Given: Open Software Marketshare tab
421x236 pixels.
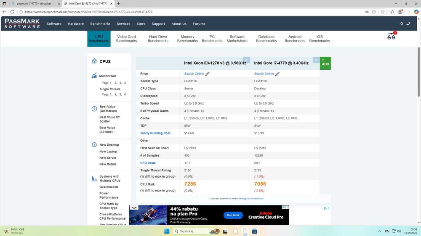Looking at the screenshot, I should (237, 39).
